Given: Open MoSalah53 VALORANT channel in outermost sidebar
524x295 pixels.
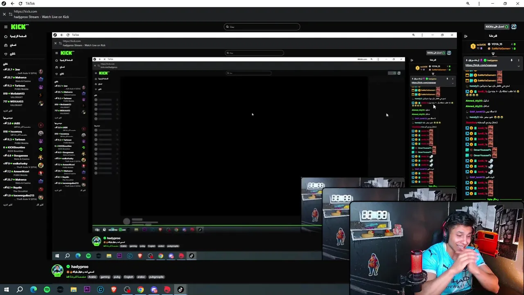Looking at the screenshot, I should [x=23, y=95].
